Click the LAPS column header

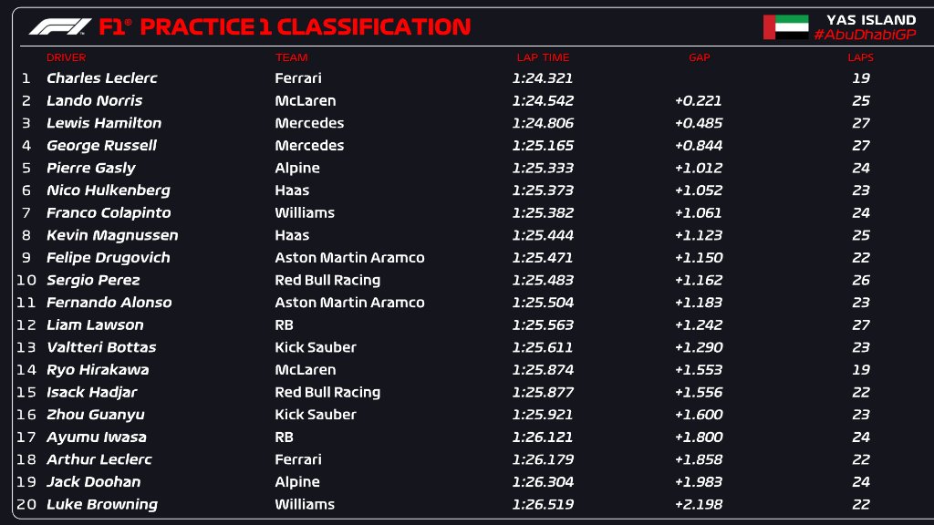(860, 57)
